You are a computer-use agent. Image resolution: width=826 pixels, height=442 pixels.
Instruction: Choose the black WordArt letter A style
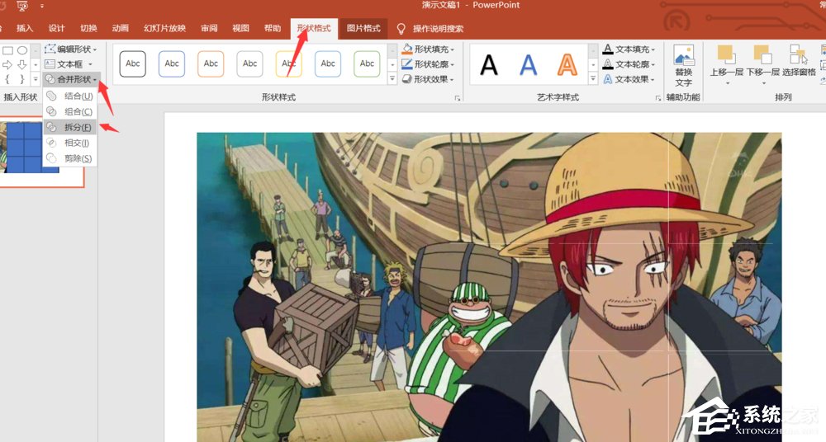[x=489, y=64]
